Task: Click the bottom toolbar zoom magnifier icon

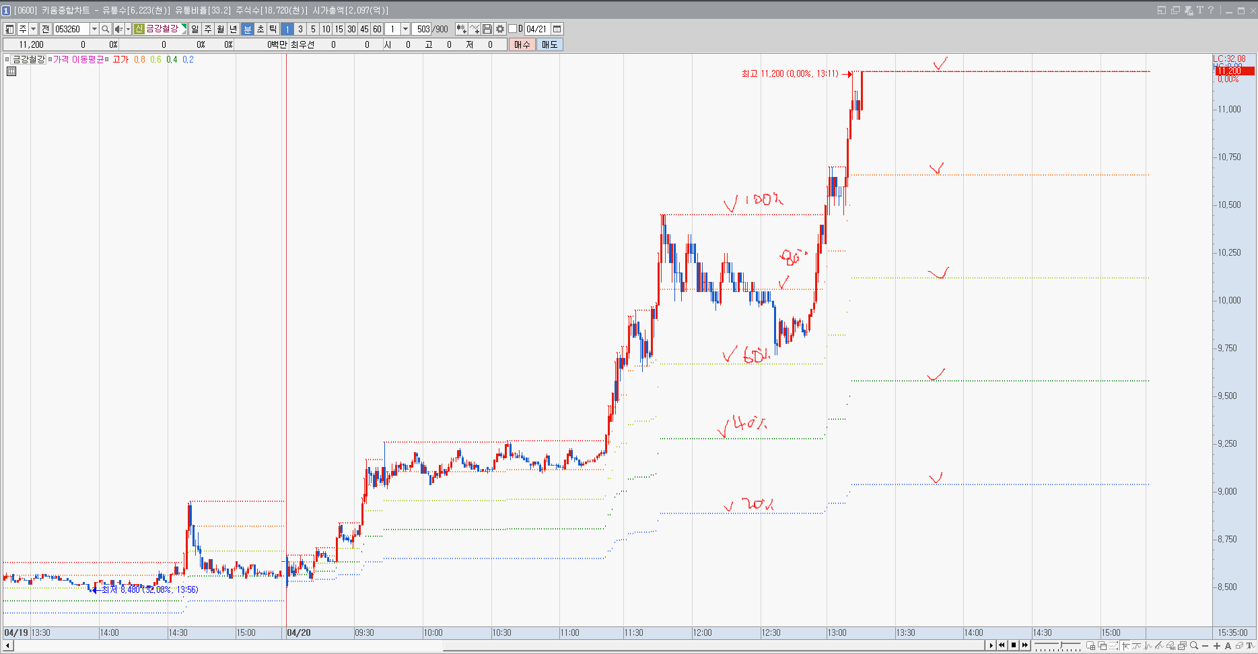Action: coord(1194,646)
